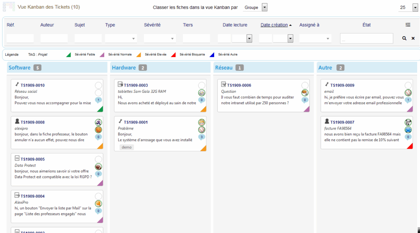This screenshot has width=420, height=233.
Task: Click the demo tag on ticket TS1909-0001
Action: 127,147
